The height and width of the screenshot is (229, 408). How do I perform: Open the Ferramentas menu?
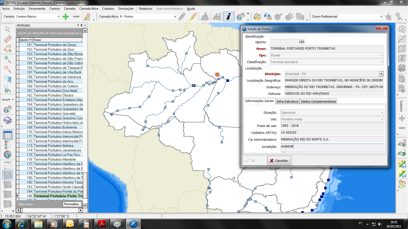(37, 9)
